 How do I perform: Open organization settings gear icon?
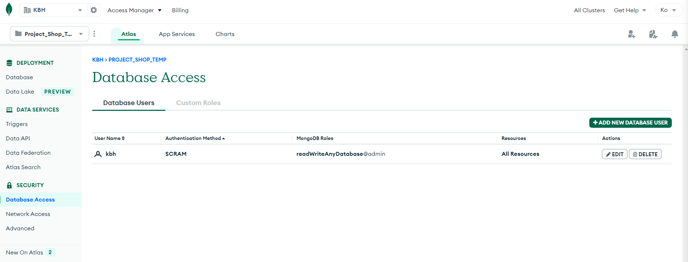click(94, 10)
